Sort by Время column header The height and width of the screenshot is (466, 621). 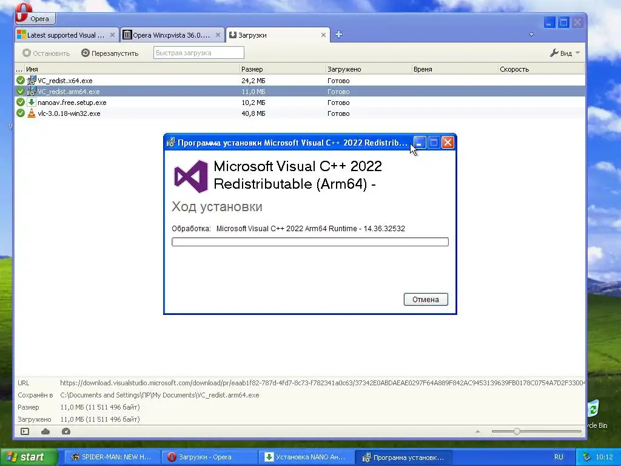pyautogui.click(x=455, y=69)
